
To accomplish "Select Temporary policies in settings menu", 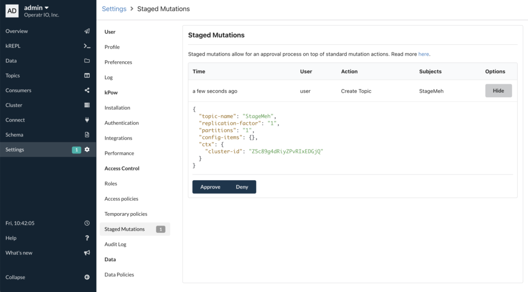I will tap(126, 214).
